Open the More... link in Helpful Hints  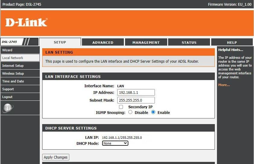(x=224, y=85)
